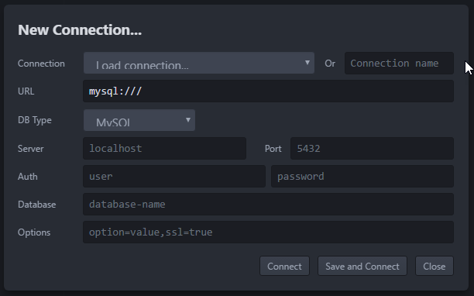The width and height of the screenshot is (474, 296).
Task: Focus the Connection name field
Action: point(399,64)
